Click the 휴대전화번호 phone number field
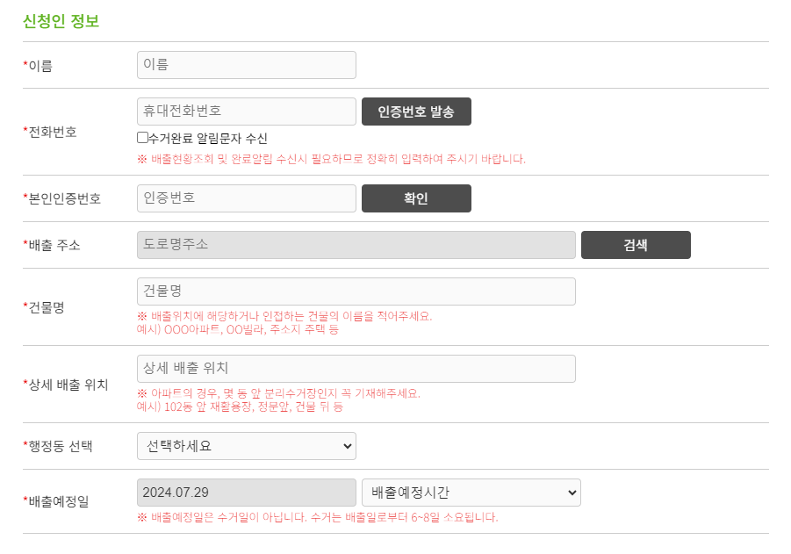 tap(246, 111)
